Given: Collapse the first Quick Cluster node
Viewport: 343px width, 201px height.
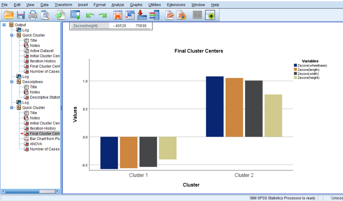Looking at the screenshot, I should click(x=12, y=35).
